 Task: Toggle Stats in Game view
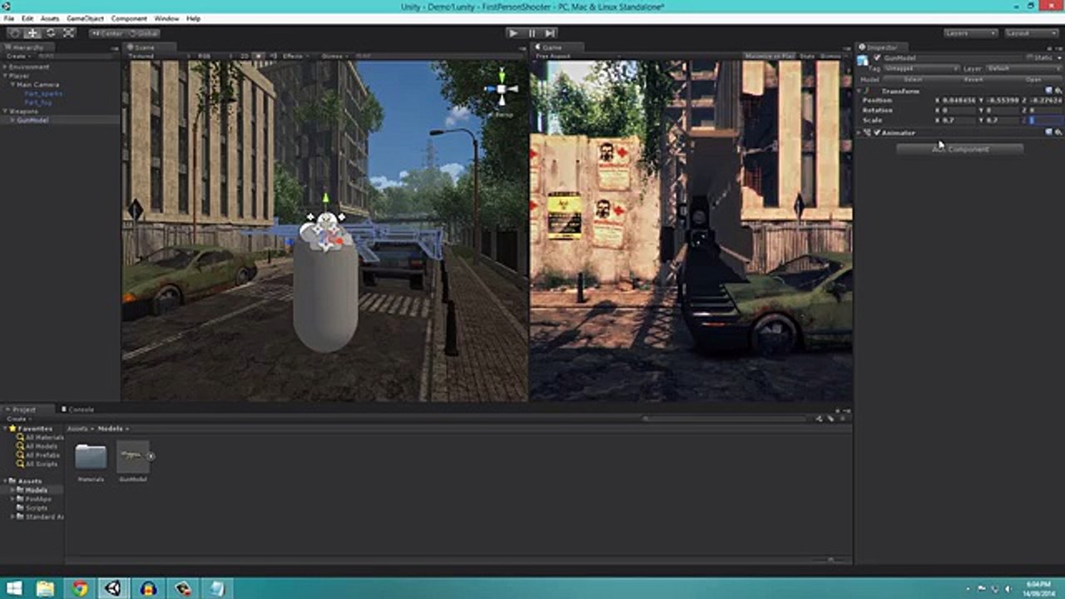click(807, 57)
